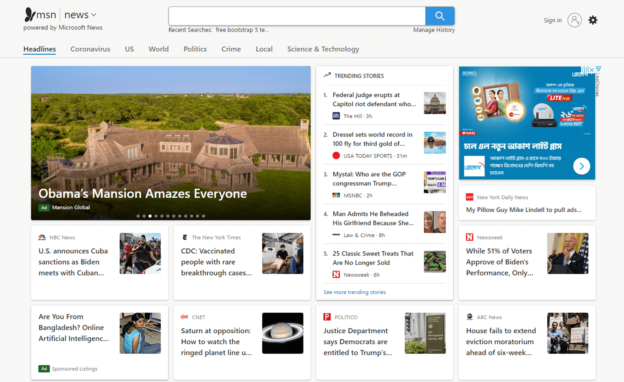624x382 pixels.
Task: Go to the World tab
Action: coord(159,49)
